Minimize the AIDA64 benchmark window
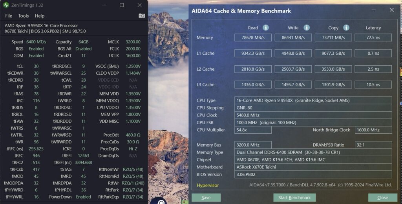 (x=374, y=10)
